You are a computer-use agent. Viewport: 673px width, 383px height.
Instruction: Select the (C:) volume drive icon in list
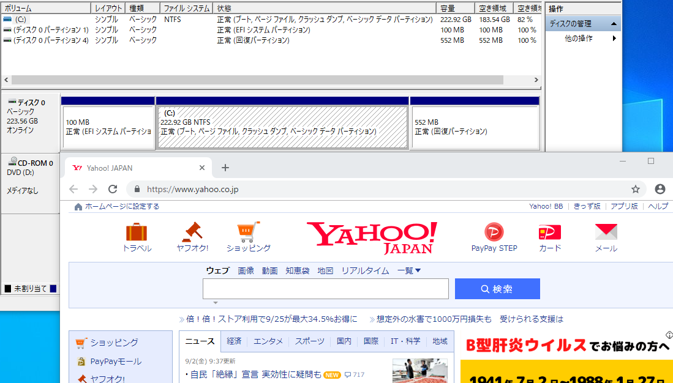7,20
